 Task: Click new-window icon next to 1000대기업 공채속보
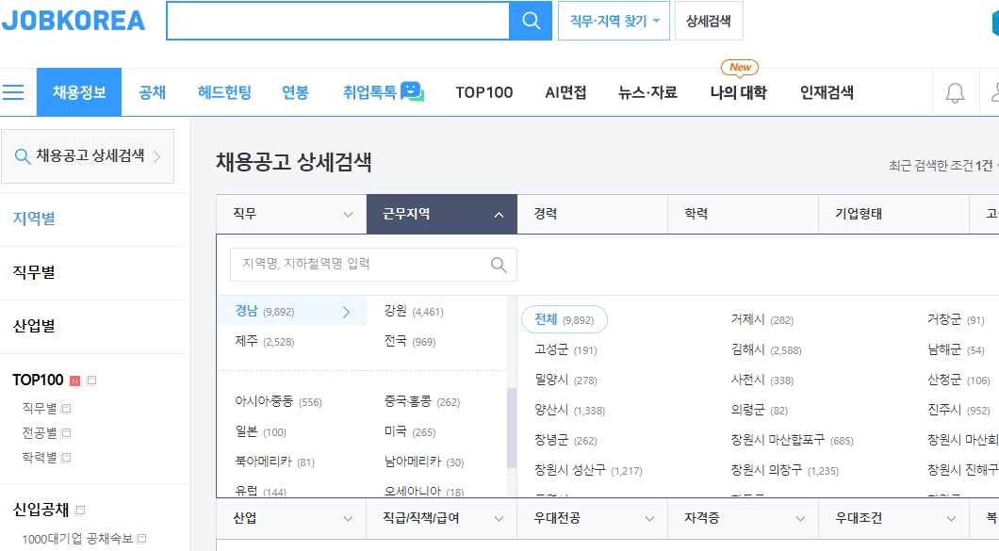tap(141, 539)
